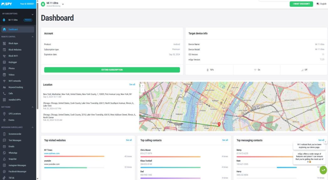Go to Dashboard in the sidebar

tap(13, 30)
